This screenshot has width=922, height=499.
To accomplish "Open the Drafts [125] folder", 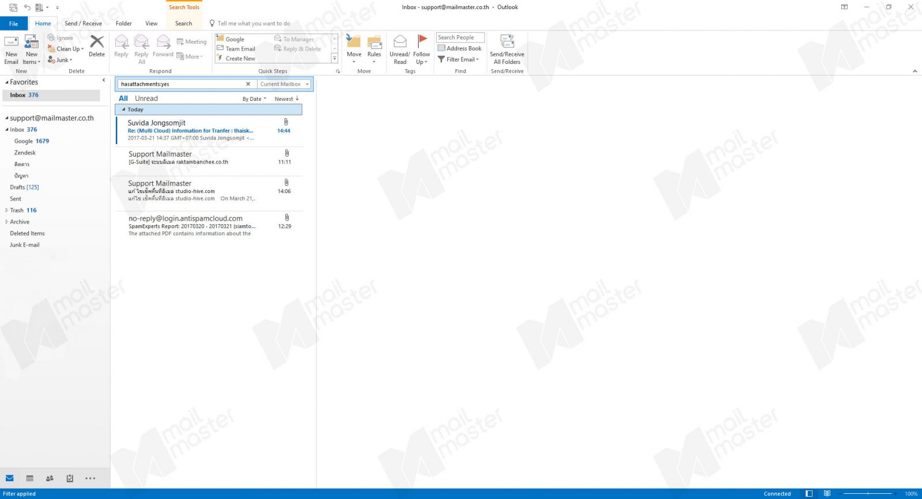I will tap(24, 187).
